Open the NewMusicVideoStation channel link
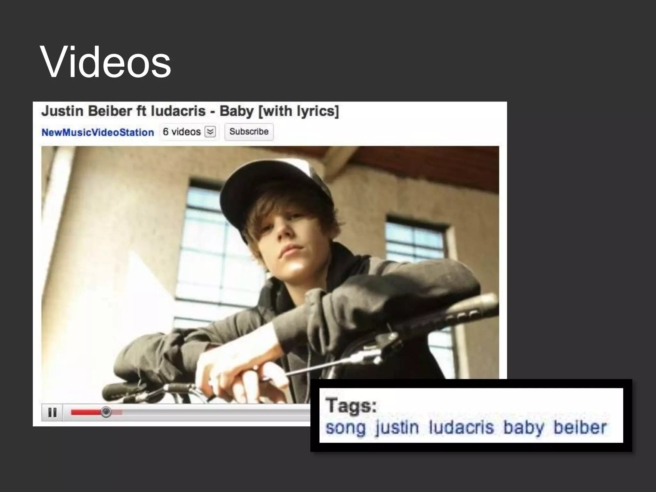The height and width of the screenshot is (492, 656). [x=98, y=132]
